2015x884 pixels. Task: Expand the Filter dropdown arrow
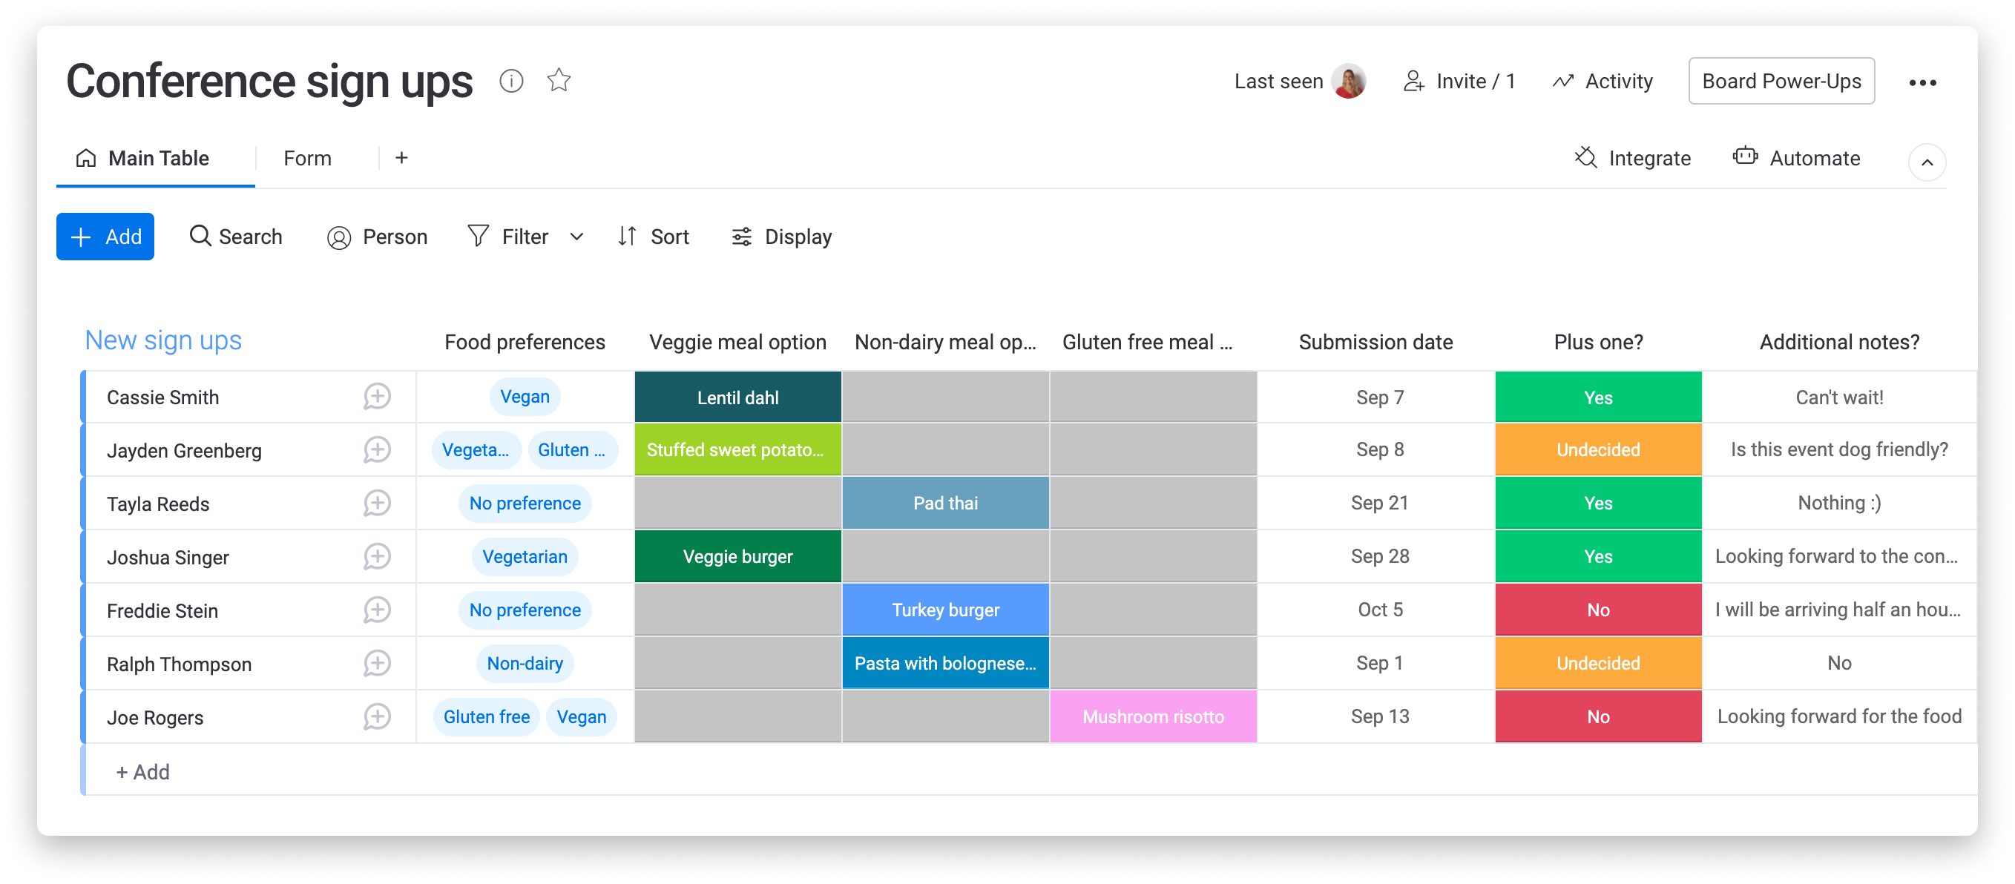click(x=576, y=236)
